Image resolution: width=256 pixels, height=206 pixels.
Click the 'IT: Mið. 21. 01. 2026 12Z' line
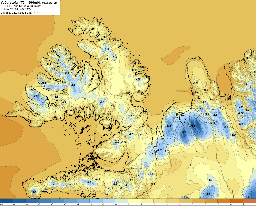[x=16, y=9]
